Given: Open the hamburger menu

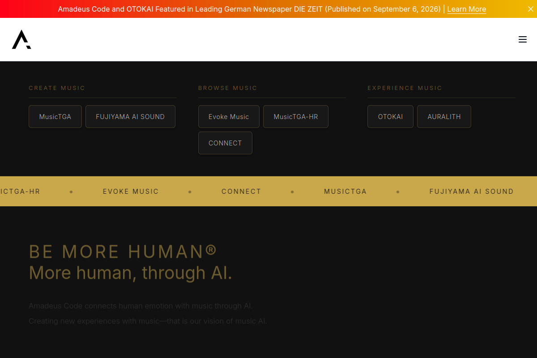Looking at the screenshot, I should (x=523, y=39).
